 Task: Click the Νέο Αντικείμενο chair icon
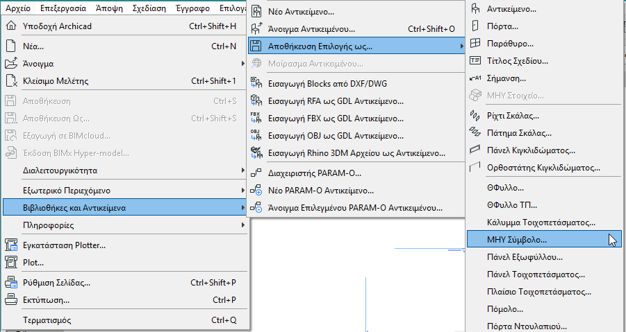tap(256, 12)
